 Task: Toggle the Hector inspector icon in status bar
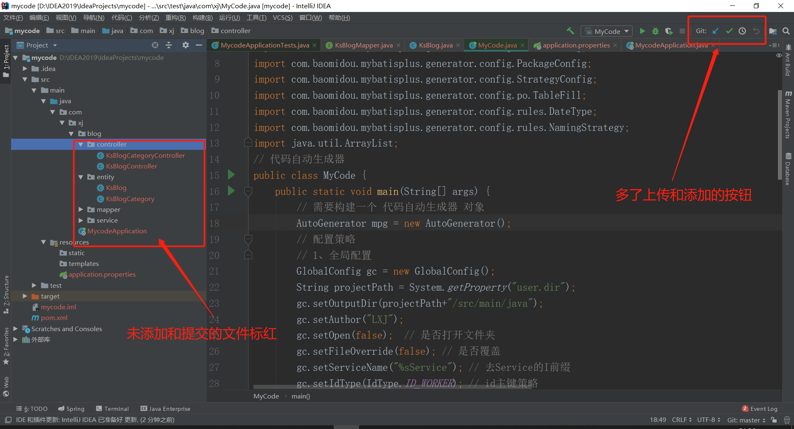click(787, 420)
